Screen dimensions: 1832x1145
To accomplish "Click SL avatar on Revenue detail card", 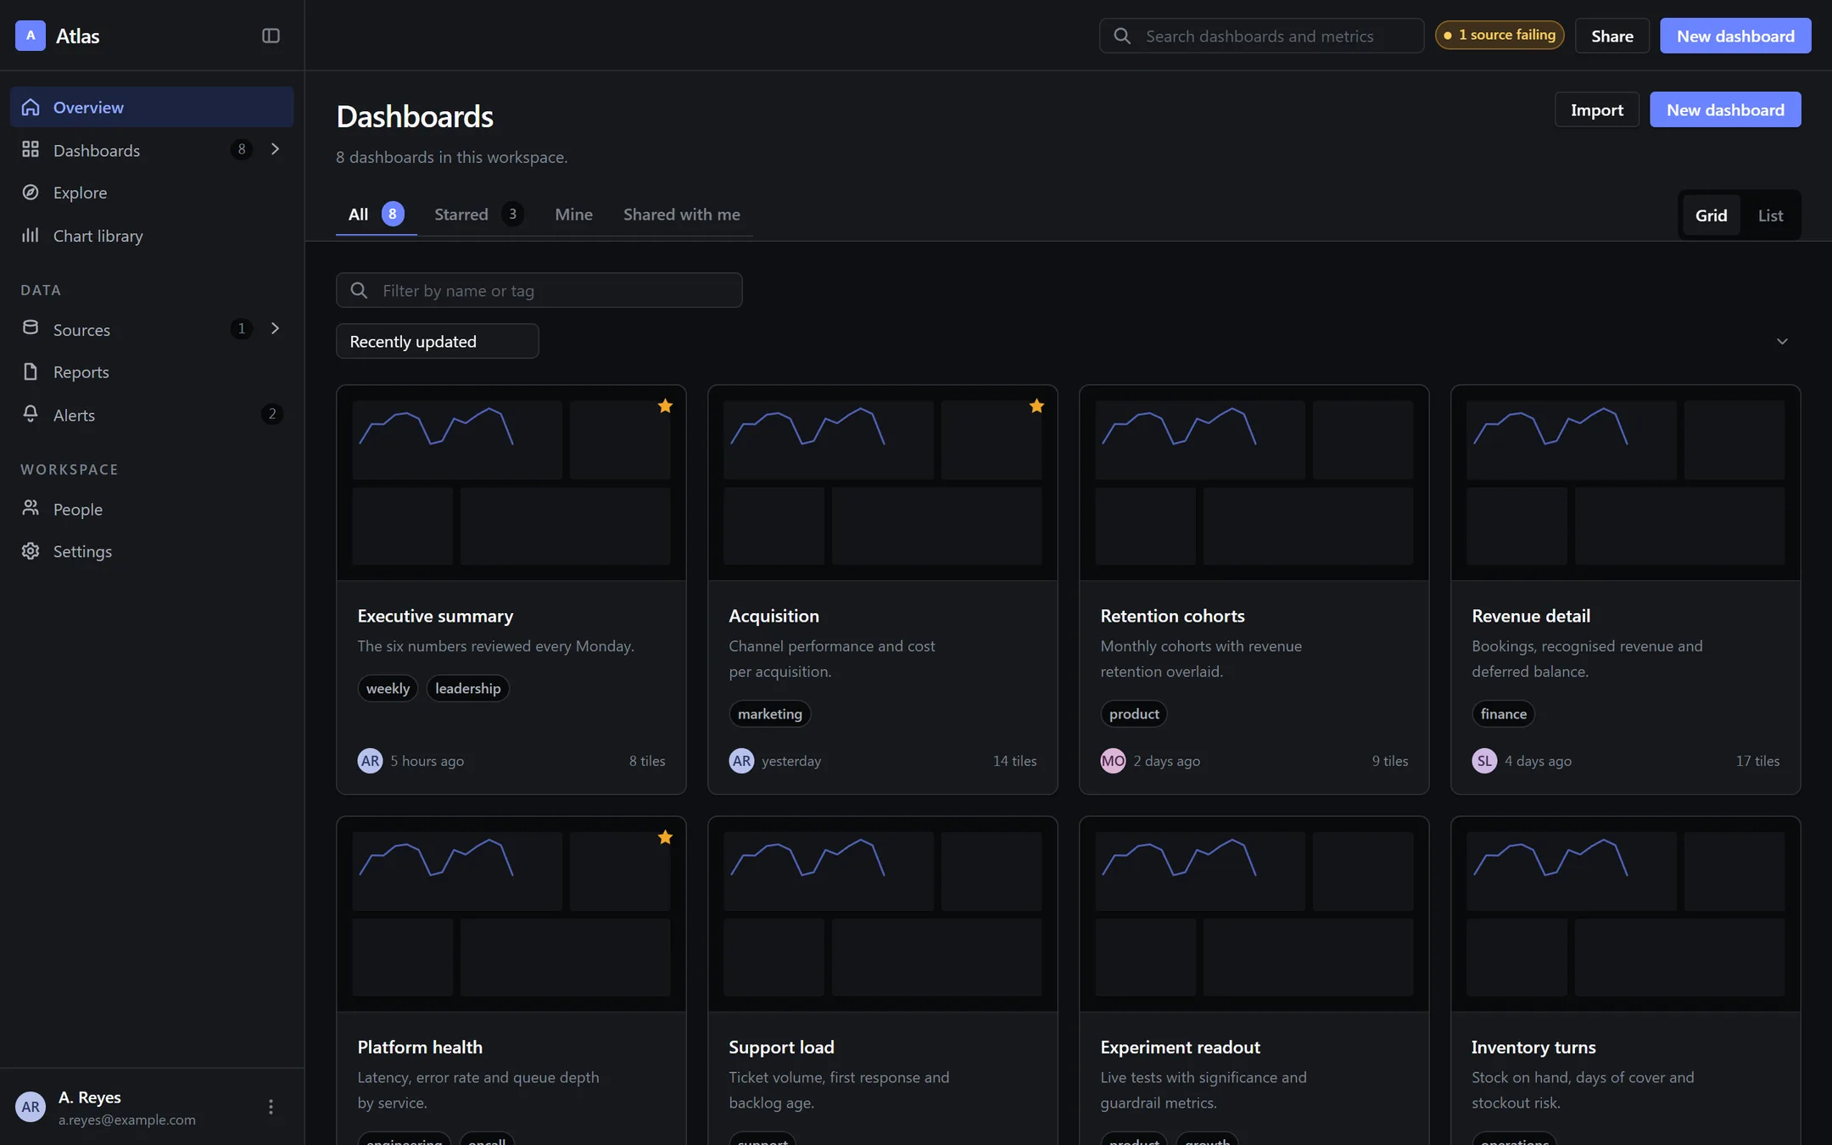I will [1484, 761].
